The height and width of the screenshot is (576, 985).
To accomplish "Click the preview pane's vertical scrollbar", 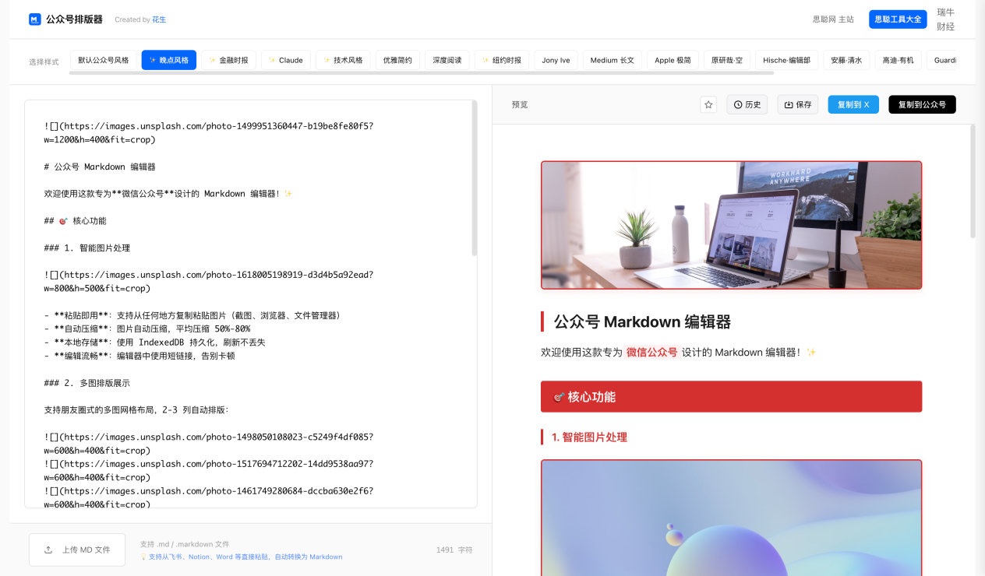I will pyautogui.click(x=973, y=181).
